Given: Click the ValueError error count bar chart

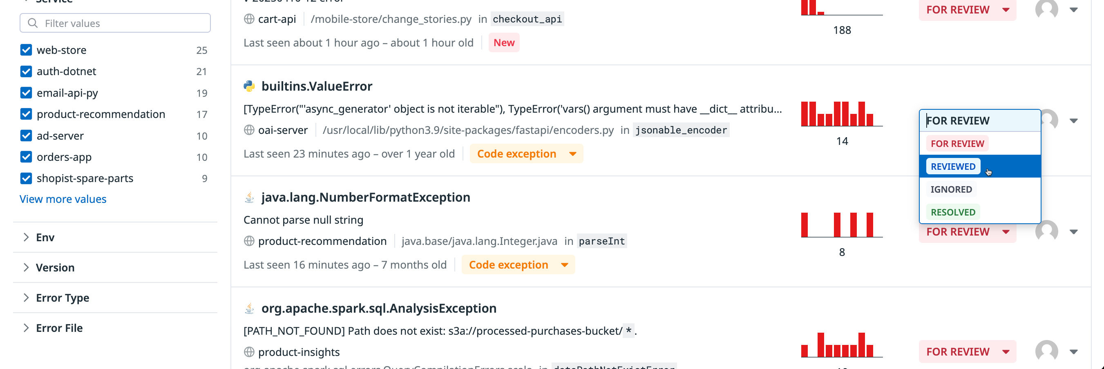Looking at the screenshot, I should (x=841, y=114).
